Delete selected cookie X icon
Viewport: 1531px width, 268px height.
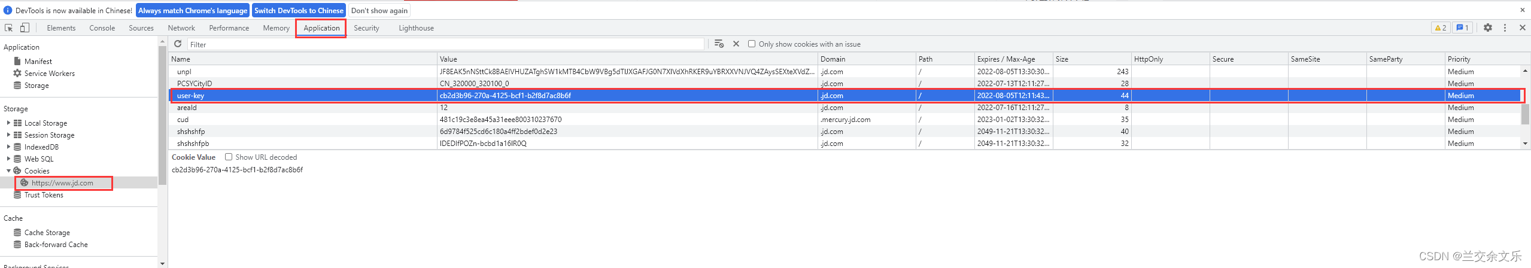tap(736, 44)
